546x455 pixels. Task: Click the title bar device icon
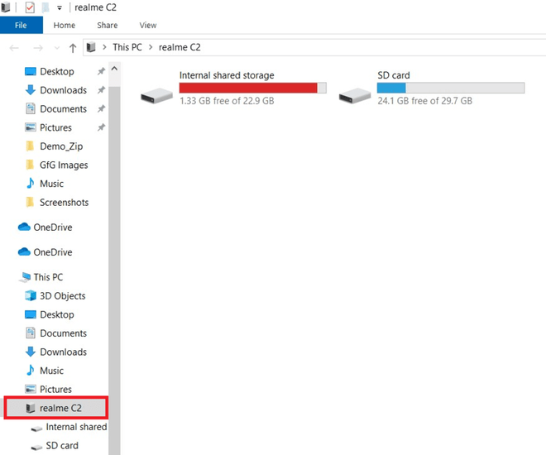pyautogui.click(x=5, y=7)
